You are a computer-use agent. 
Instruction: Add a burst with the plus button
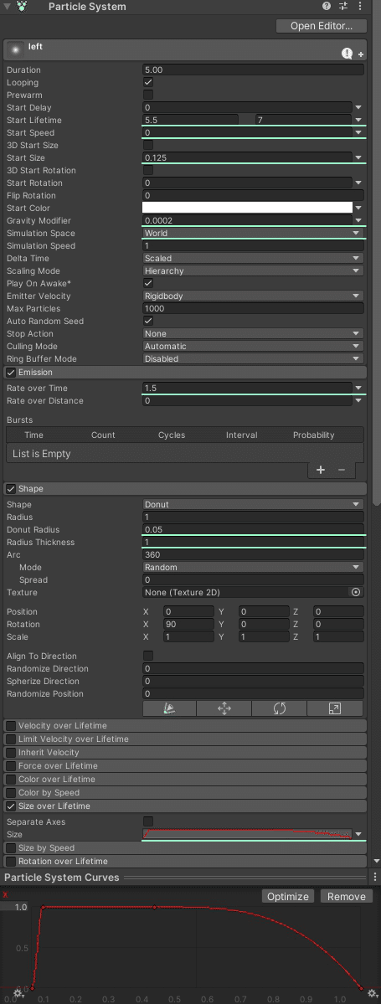(x=321, y=470)
